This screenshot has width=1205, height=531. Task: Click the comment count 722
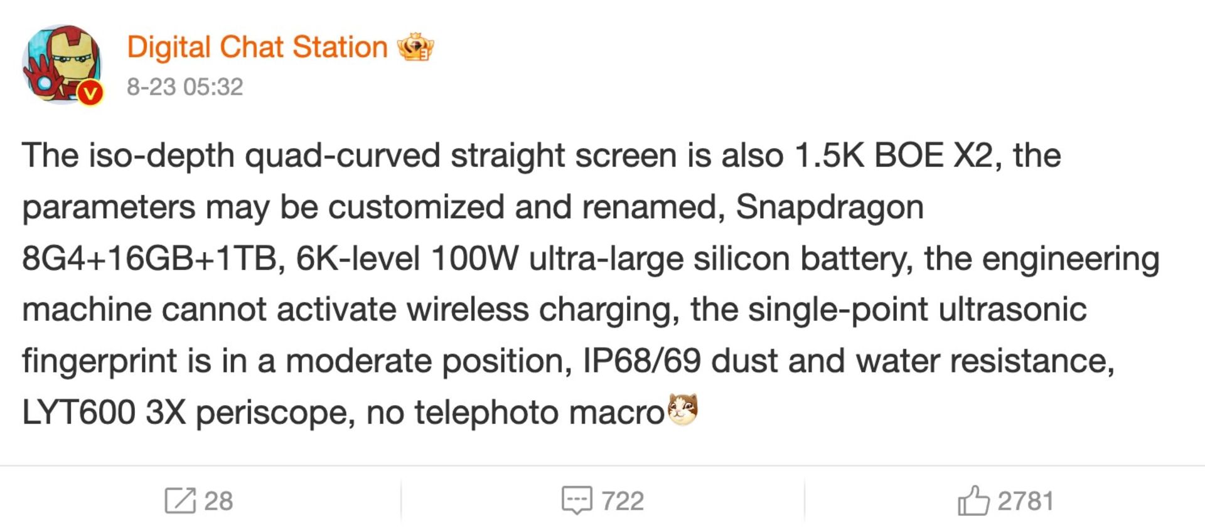tap(623, 501)
